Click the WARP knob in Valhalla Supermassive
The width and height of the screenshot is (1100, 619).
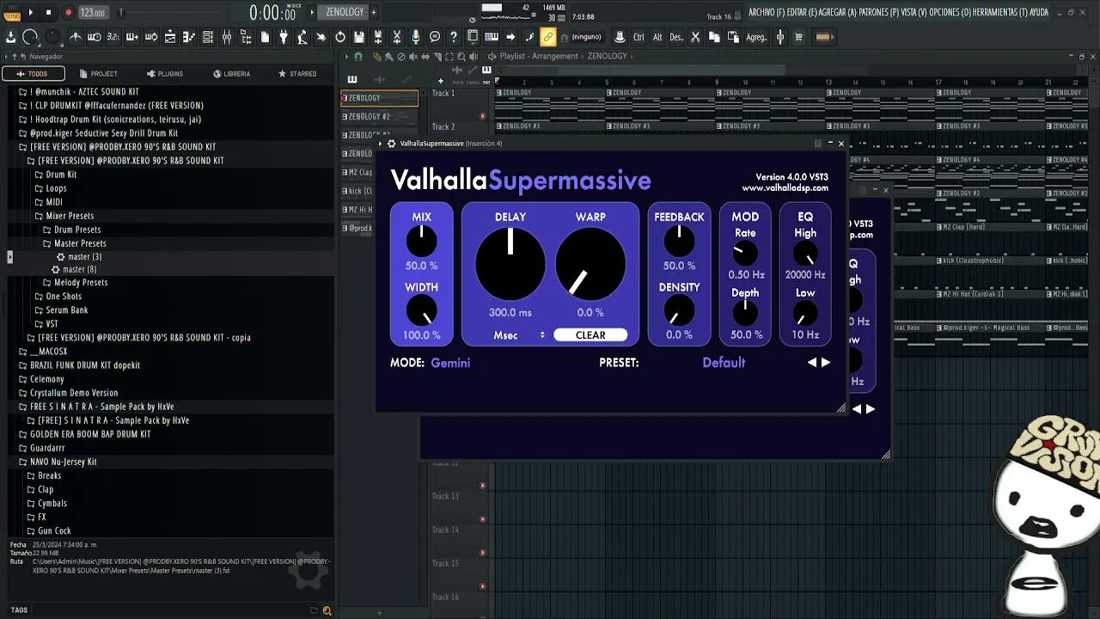pos(590,263)
